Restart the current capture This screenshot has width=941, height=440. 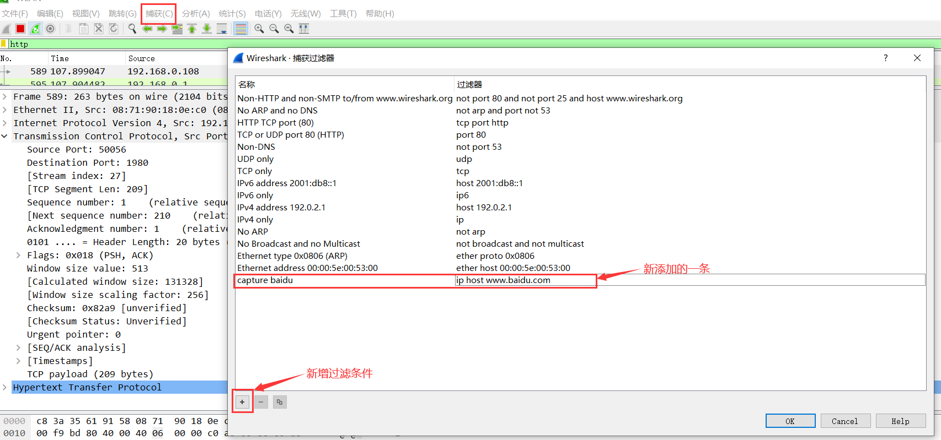coord(35,29)
